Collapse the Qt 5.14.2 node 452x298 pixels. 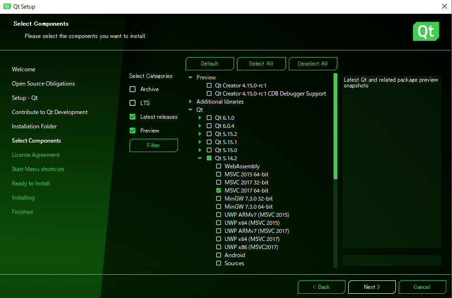[200, 158]
